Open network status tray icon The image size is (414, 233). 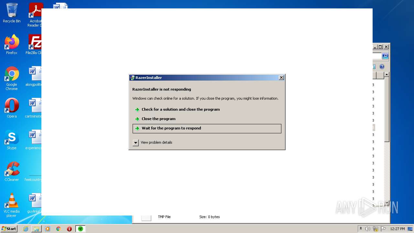click(x=376, y=229)
